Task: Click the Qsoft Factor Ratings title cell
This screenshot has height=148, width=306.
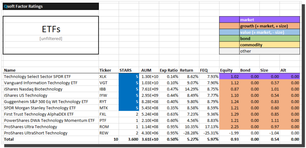Action: [x=51, y=6]
